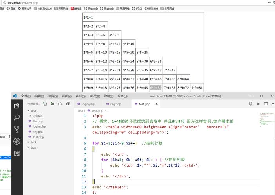Collapse all folders in explorer
The image size is (275, 195).
(x=68, y=104)
